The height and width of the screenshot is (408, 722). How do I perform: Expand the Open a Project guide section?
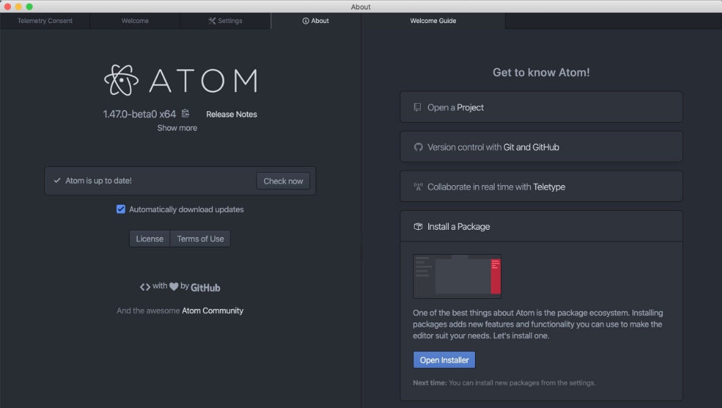click(x=541, y=107)
